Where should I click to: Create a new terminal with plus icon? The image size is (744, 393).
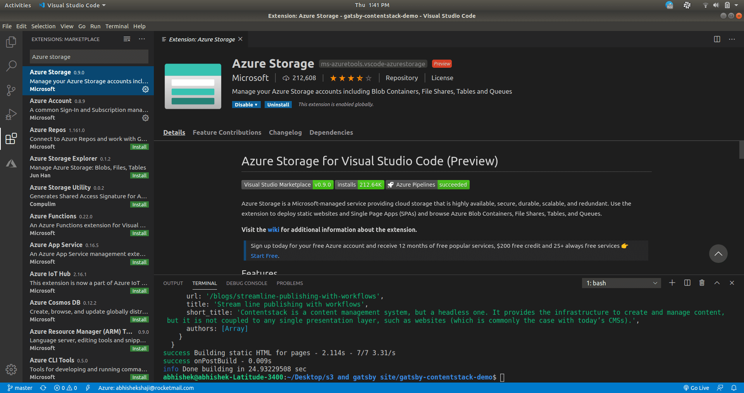point(672,283)
